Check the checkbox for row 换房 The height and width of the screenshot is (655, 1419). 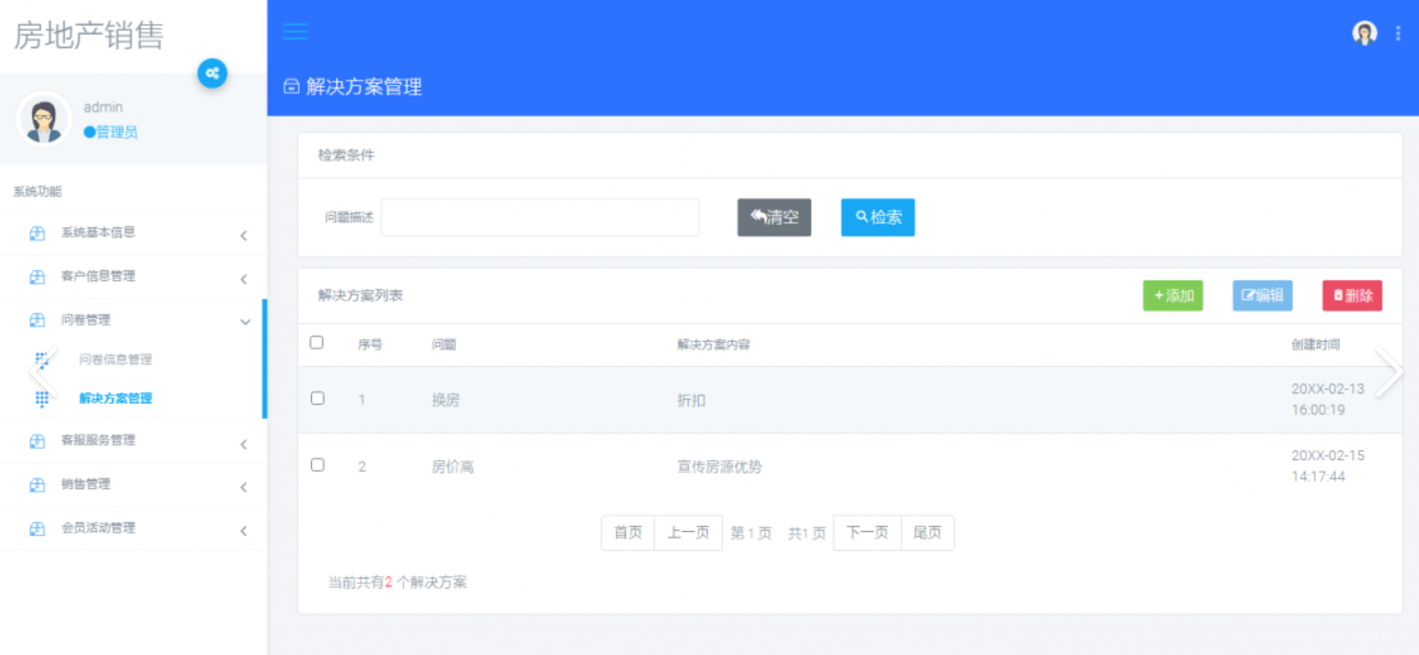(316, 397)
